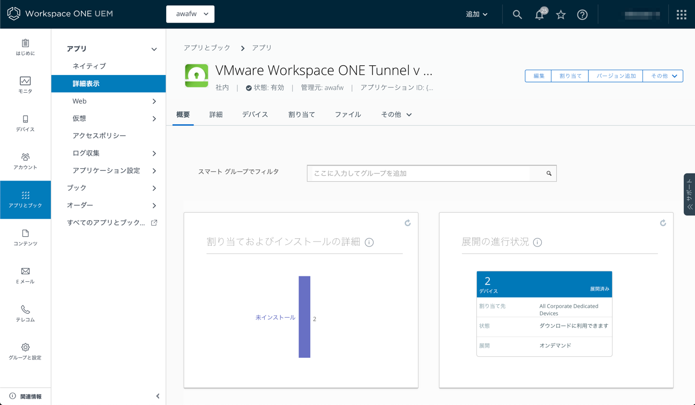
Task: Click the VMware Tunnel app icon
Action: 197,76
